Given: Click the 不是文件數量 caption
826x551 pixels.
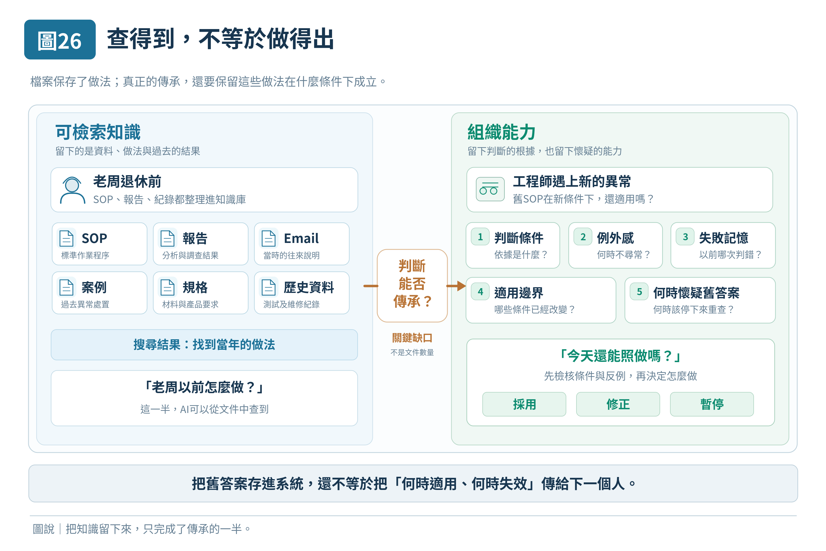Looking at the screenshot, I should point(412,352).
